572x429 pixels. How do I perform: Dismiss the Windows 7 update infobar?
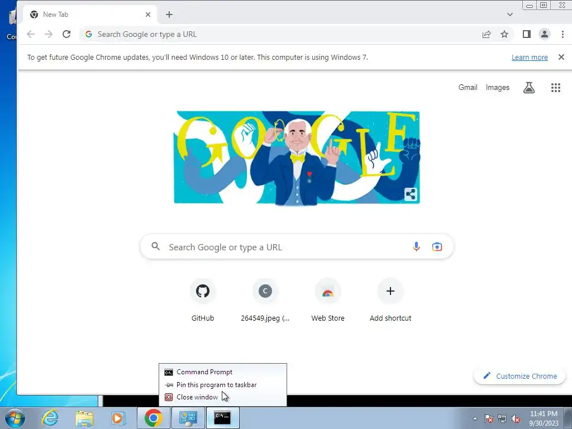coord(561,58)
